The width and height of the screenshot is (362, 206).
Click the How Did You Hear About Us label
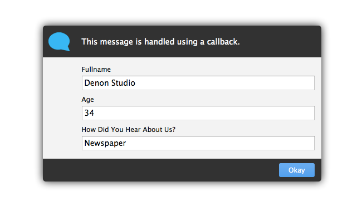pos(129,129)
